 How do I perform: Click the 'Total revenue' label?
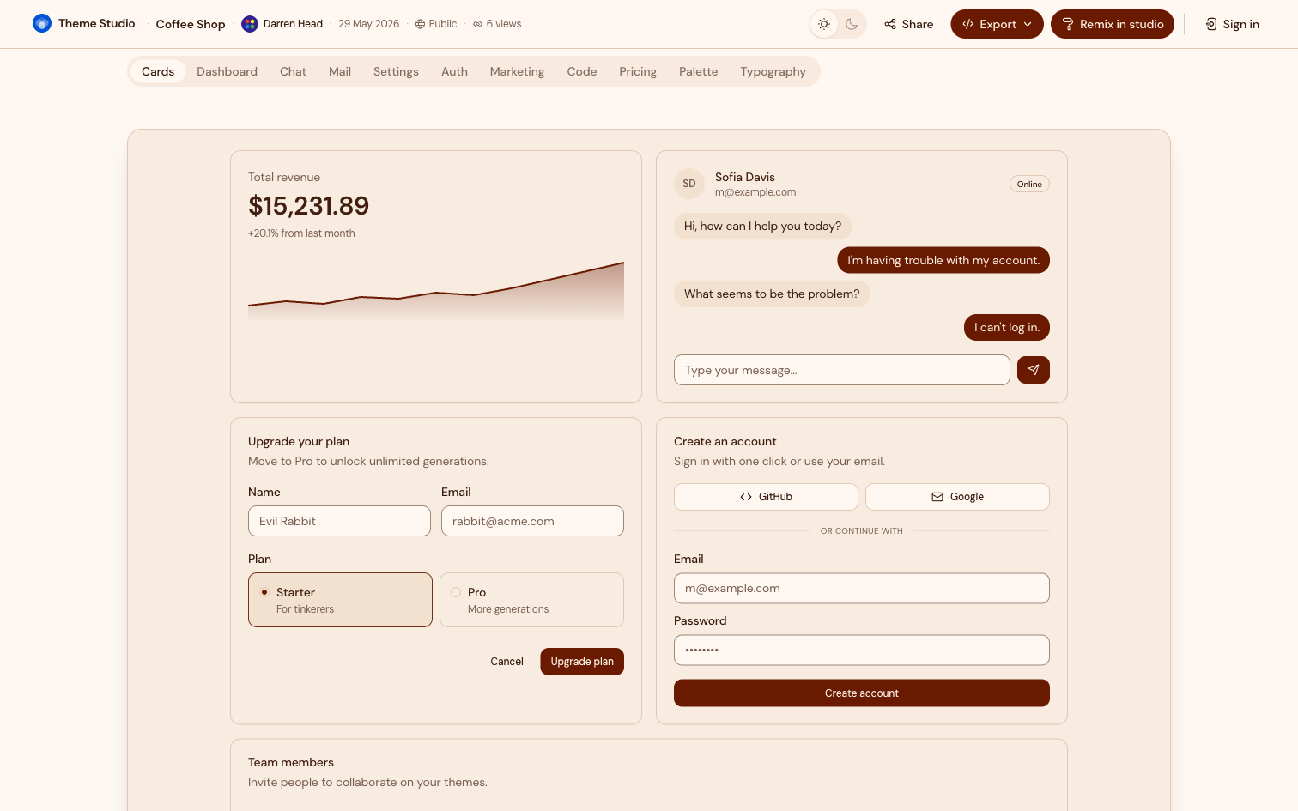click(284, 177)
